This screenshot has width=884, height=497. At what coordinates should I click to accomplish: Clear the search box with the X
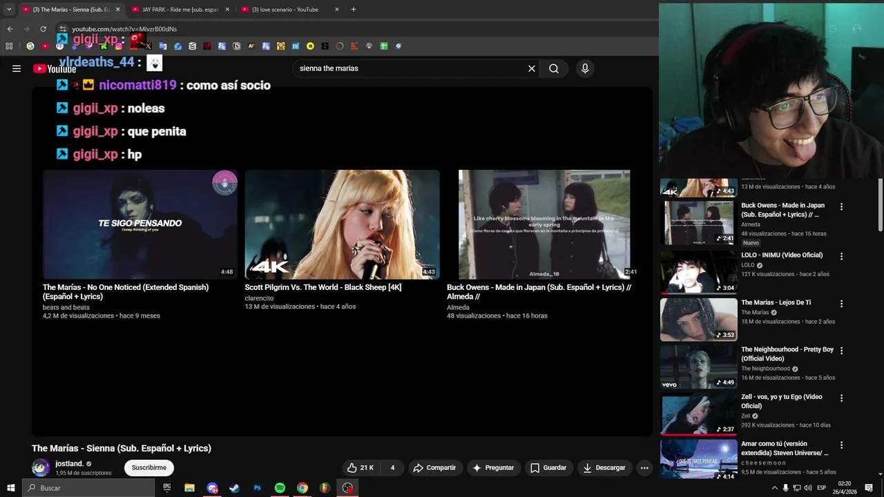click(532, 68)
